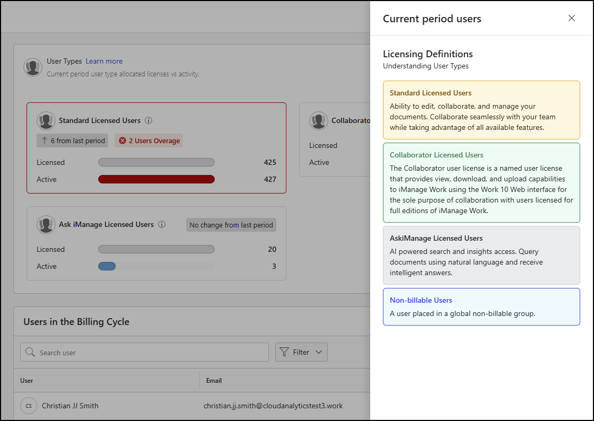Expand the Filter dropdown chevron
The width and height of the screenshot is (594, 421).
click(319, 352)
